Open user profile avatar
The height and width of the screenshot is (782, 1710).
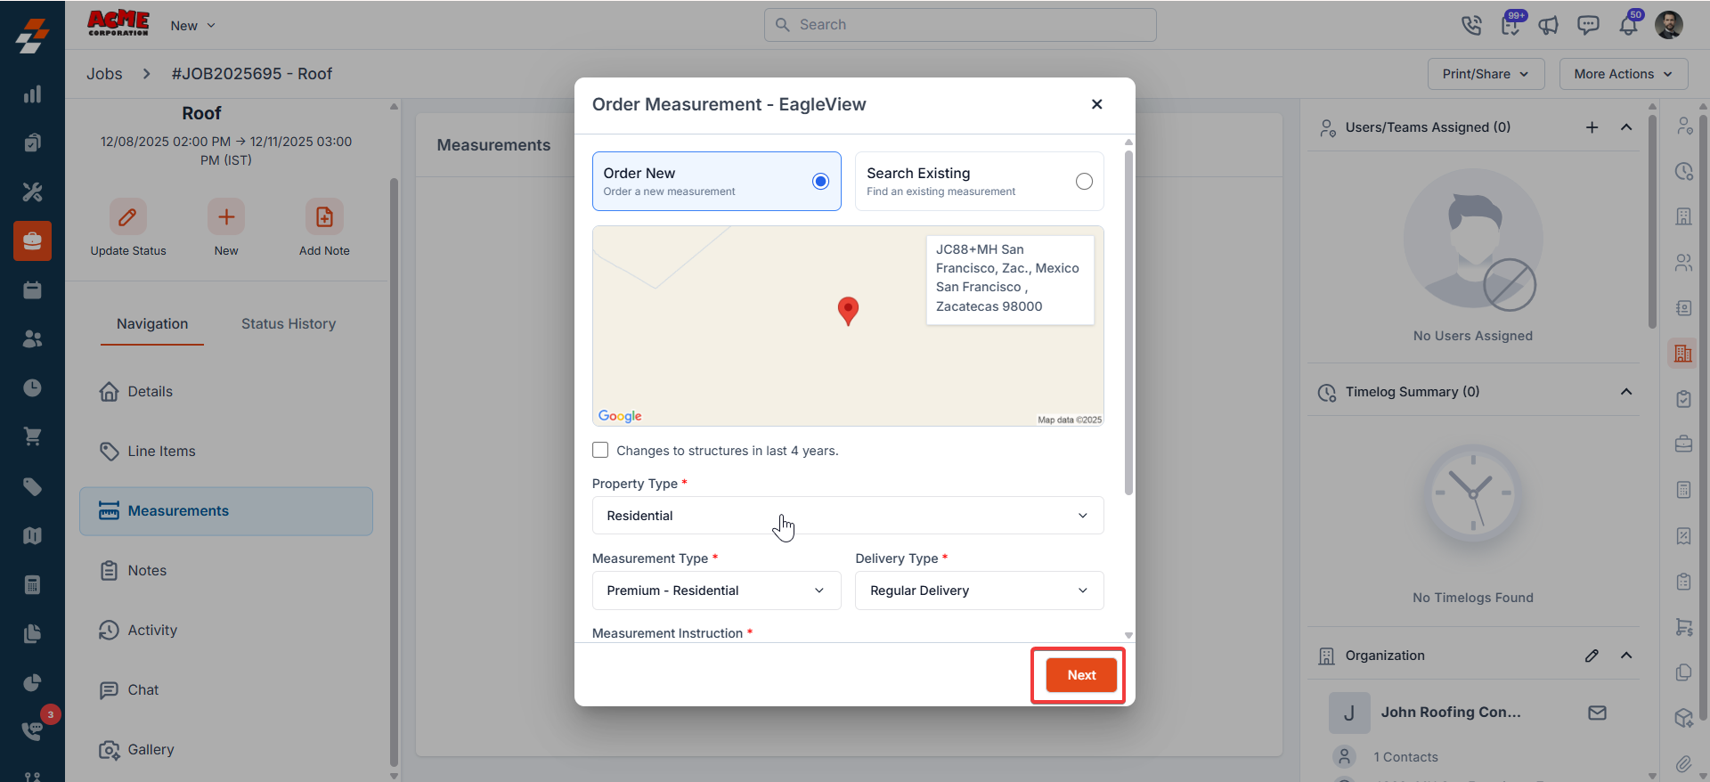pyautogui.click(x=1669, y=25)
